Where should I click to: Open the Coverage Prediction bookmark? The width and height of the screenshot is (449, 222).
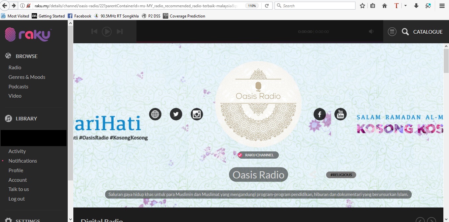[x=184, y=16]
